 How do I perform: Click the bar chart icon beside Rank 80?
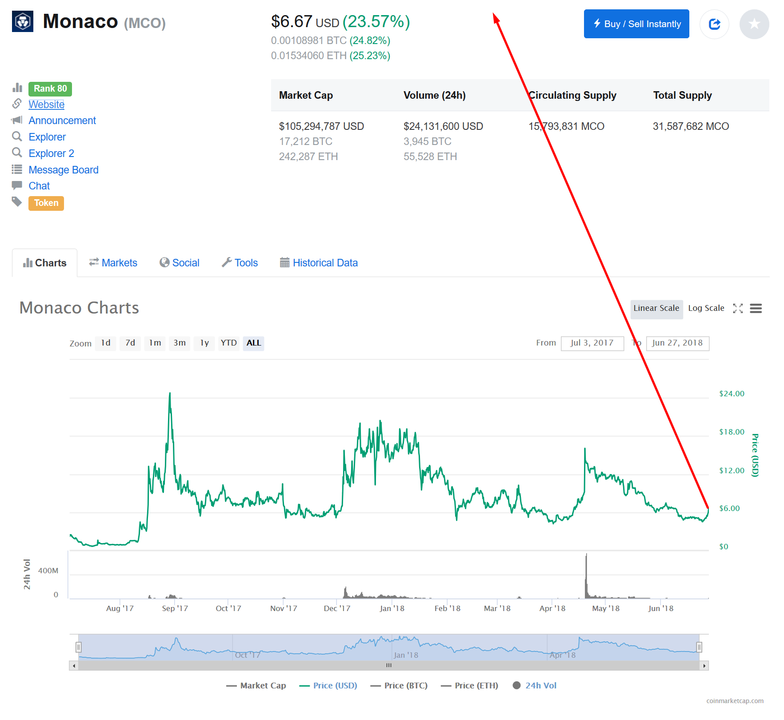click(17, 87)
